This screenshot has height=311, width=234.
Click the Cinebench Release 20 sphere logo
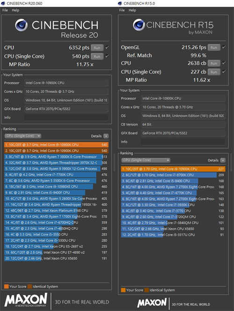(x=22, y=25)
